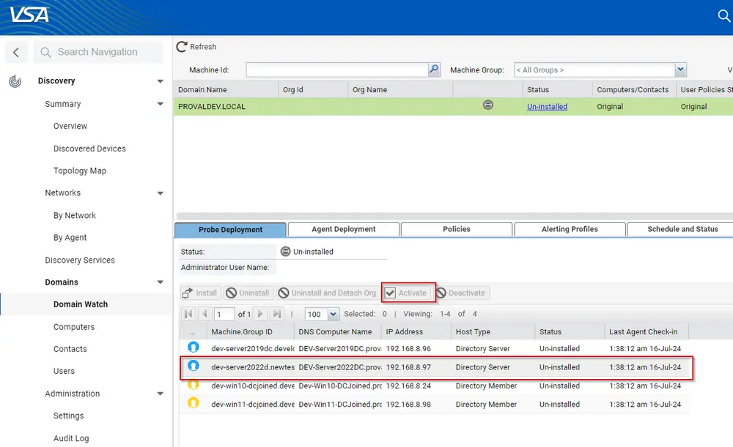Open By Agent in navigation
This screenshot has height=447, width=733.
[70, 238]
